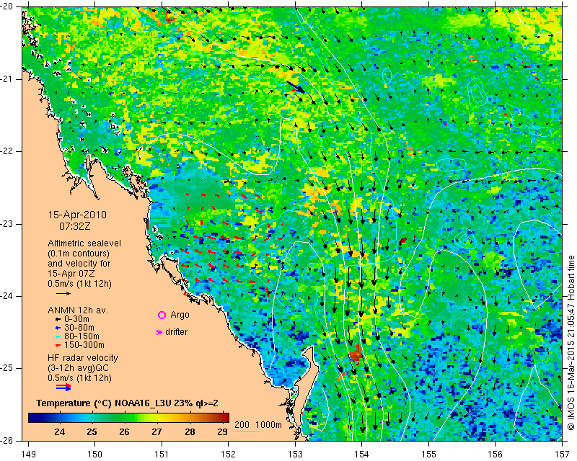Select the red 150-300m ANMN arrow symbol
Viewport: 577px width, 461px height.
click(58, 346)
